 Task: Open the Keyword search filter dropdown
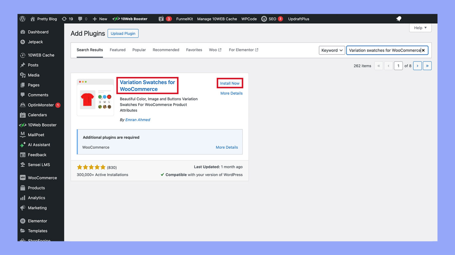click(331, 50)
